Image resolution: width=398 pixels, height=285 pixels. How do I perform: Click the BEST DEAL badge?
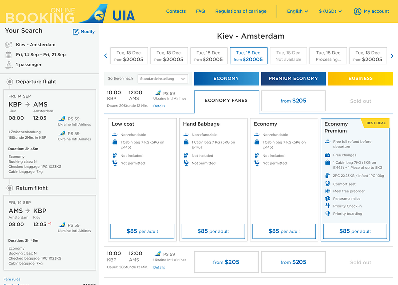click(376, 123)
